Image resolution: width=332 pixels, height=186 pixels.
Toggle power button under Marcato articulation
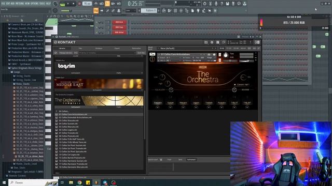183,107
